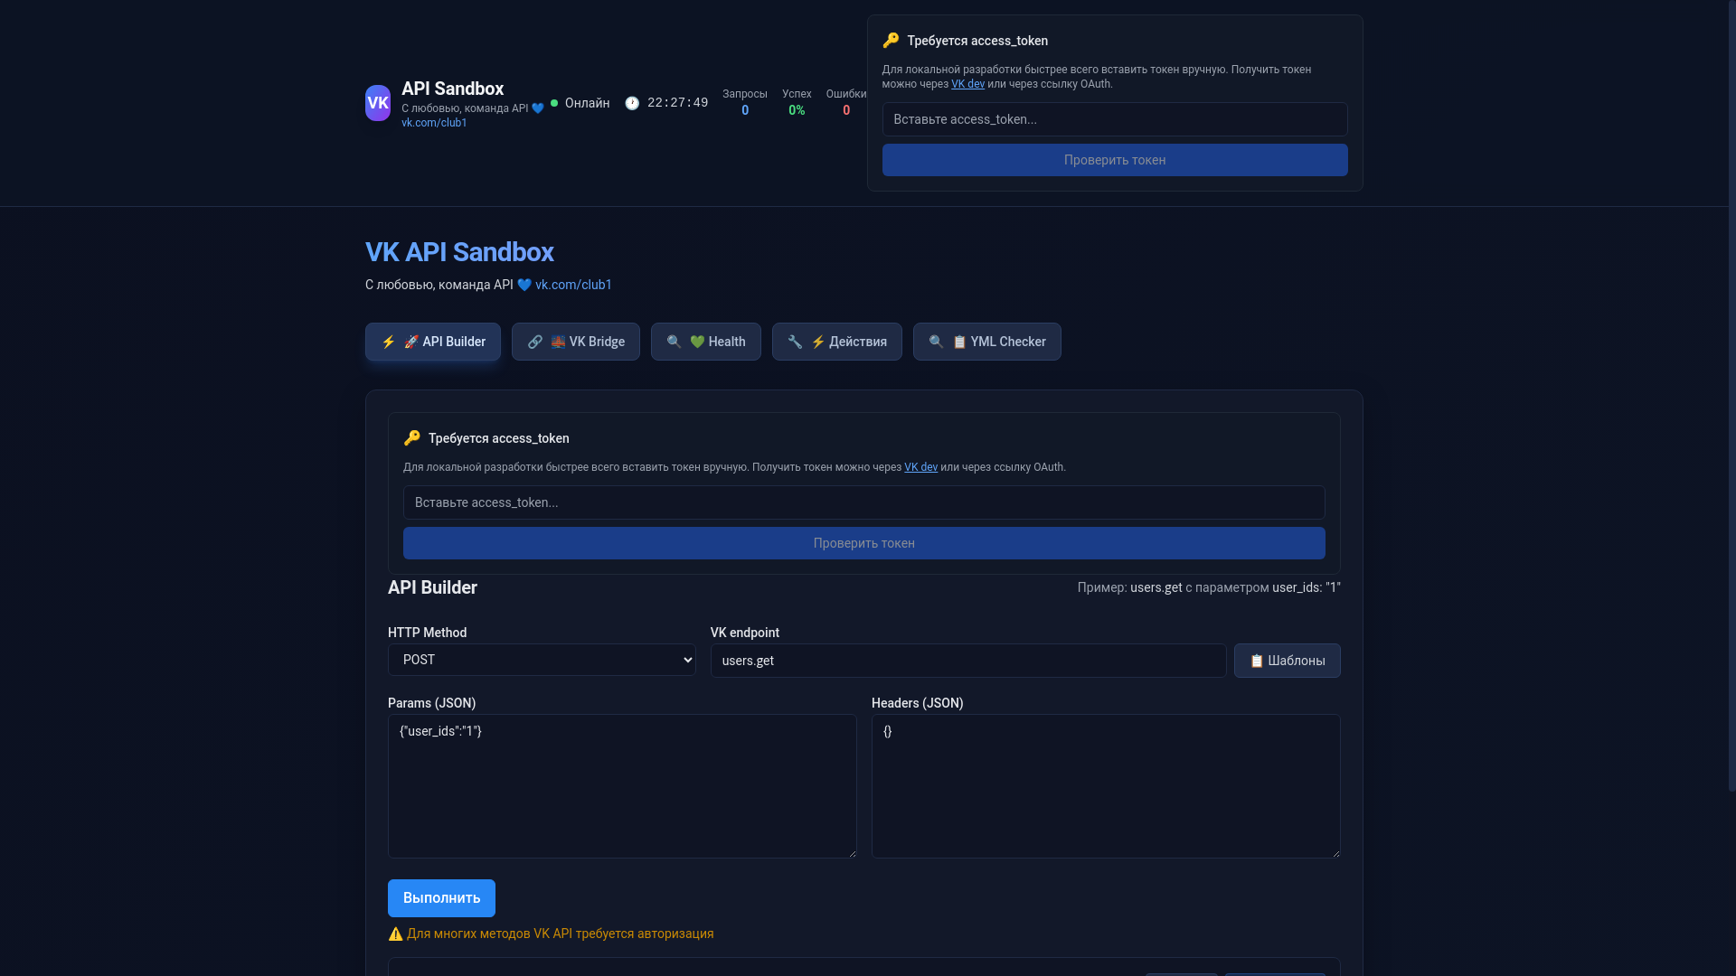Click into the Headers (JSON) textarea
Viewport: 1736px width, 976px height.
tap(1106, 786)
